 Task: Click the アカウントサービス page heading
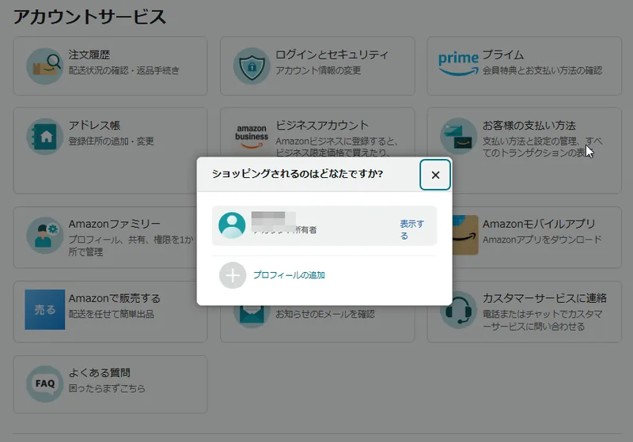(89, 17)
